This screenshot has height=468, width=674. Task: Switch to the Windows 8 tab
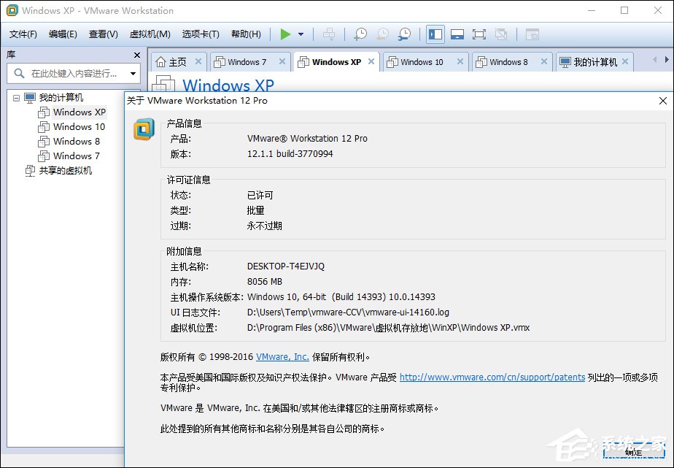pos(508,61)
